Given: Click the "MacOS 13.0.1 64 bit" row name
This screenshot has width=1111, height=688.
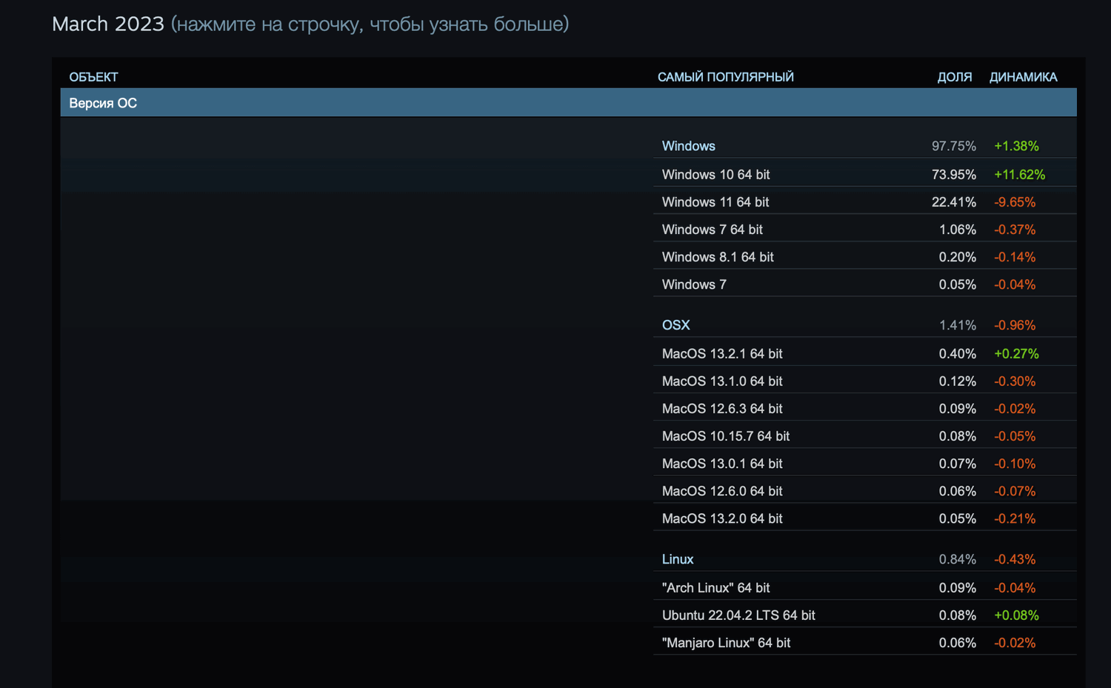Looking at the screenshot, I should tap(722, 464).
